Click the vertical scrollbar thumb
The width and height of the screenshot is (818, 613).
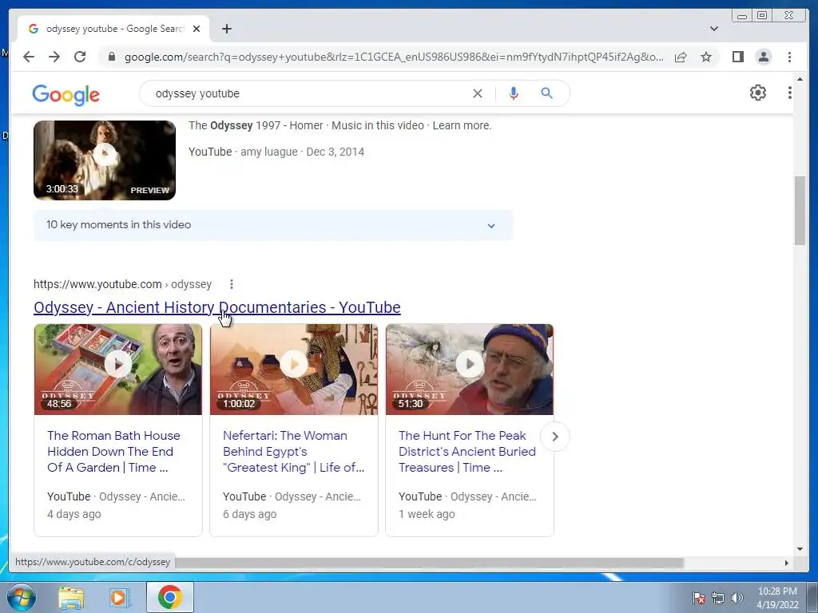point(800,211)
